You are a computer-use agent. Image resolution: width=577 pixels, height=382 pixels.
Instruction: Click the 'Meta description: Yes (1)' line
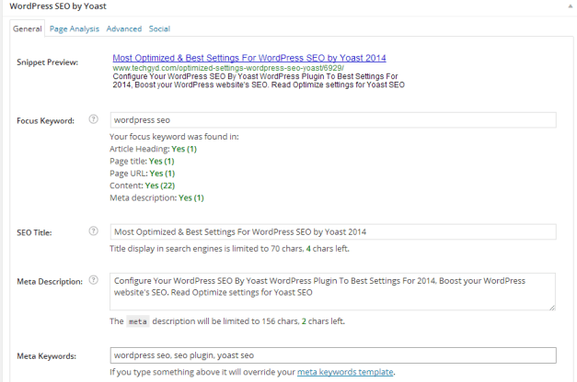pyautogui.click(x=156, y=197)
